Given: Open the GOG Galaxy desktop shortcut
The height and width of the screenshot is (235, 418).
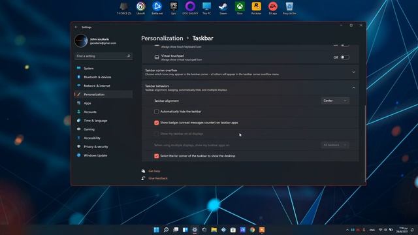Looking at the screenshot, I should (x=190, y=8).
